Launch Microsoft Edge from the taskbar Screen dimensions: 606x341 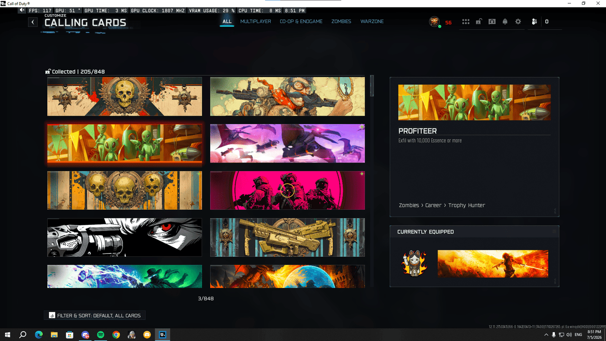click(39, 335)
